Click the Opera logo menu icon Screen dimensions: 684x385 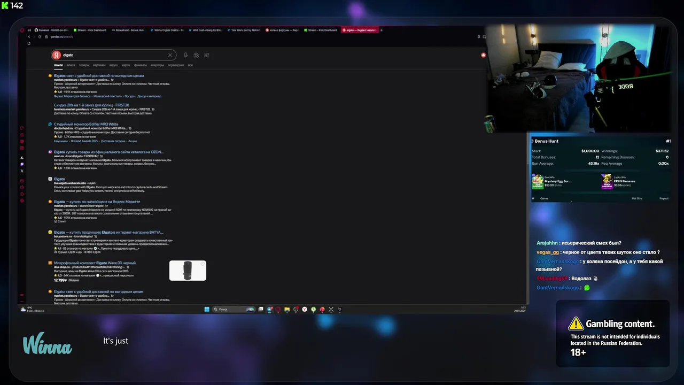pos(22,30)
